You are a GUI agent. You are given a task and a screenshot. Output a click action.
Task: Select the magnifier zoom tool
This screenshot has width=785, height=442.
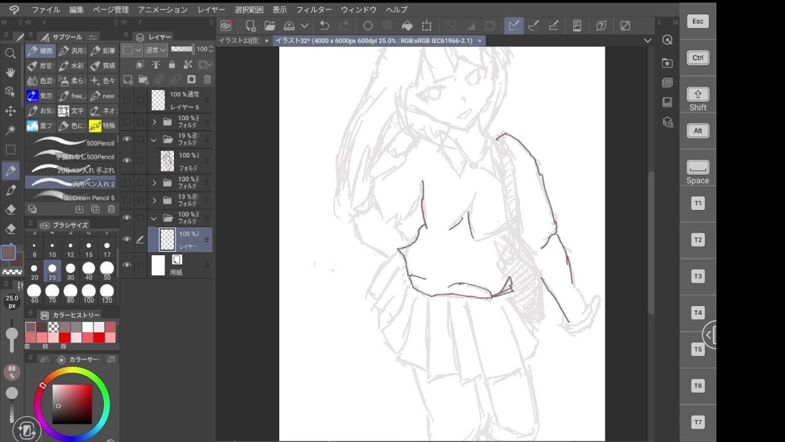point(10,53)
